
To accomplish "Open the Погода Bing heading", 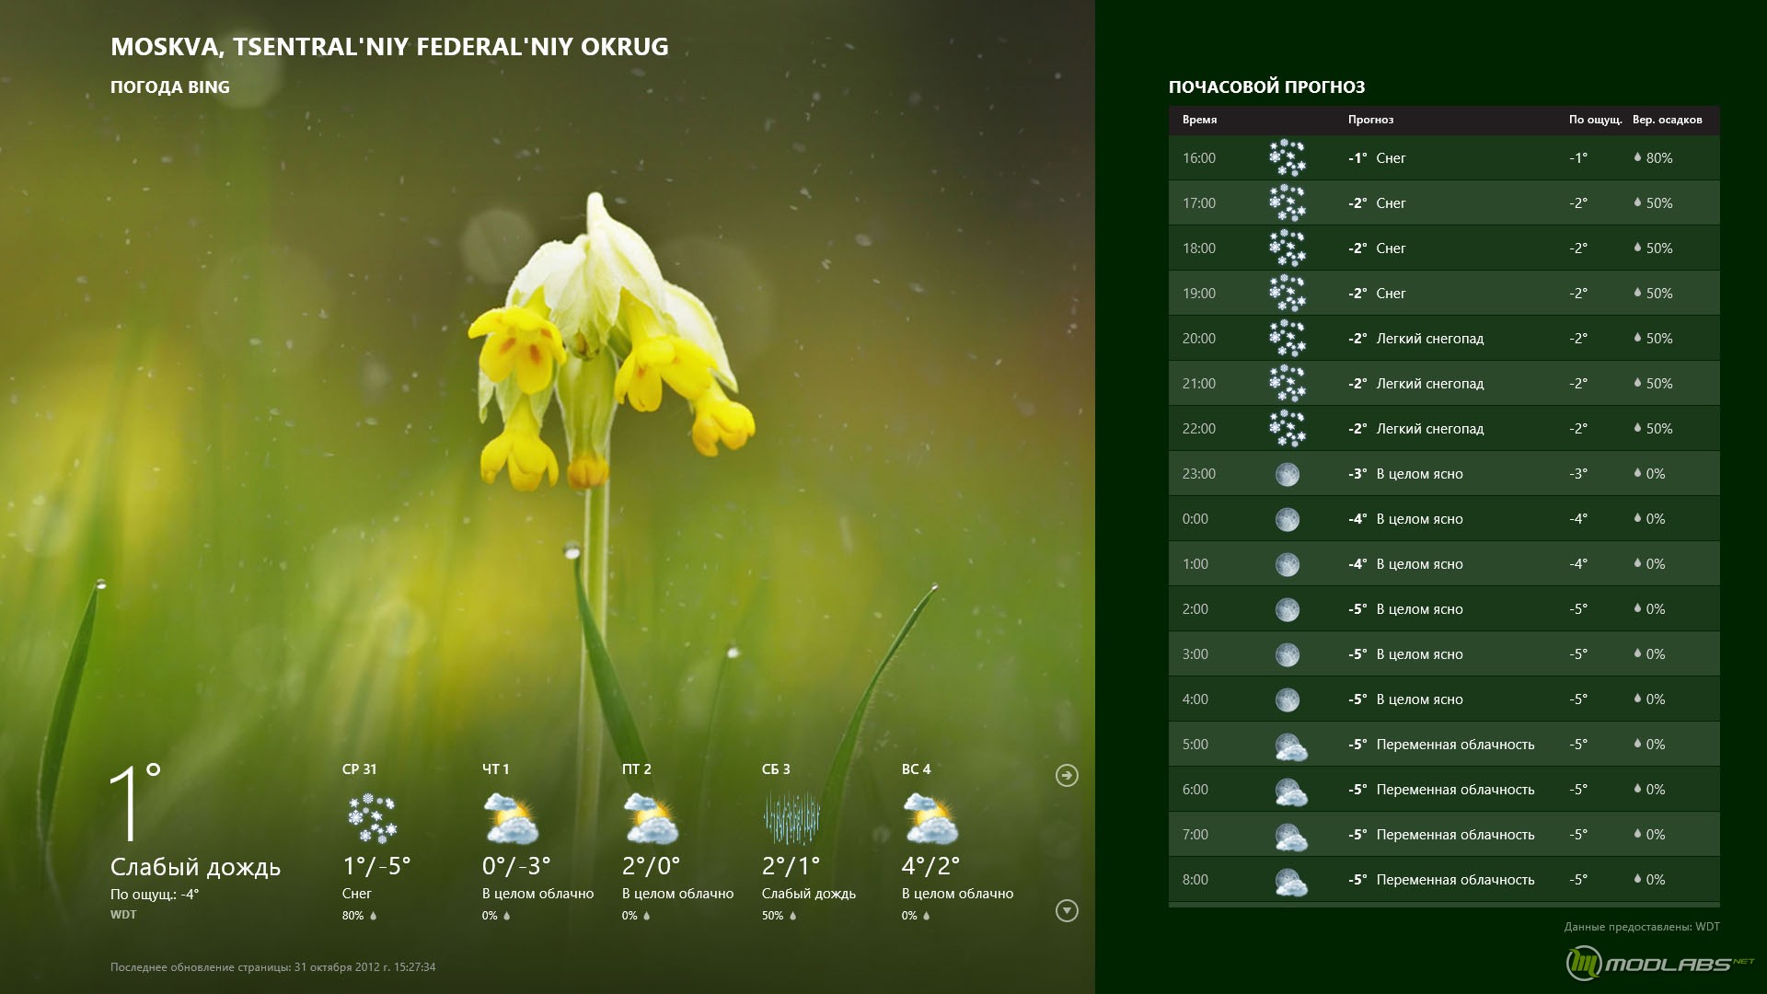I will coord(170,87).
